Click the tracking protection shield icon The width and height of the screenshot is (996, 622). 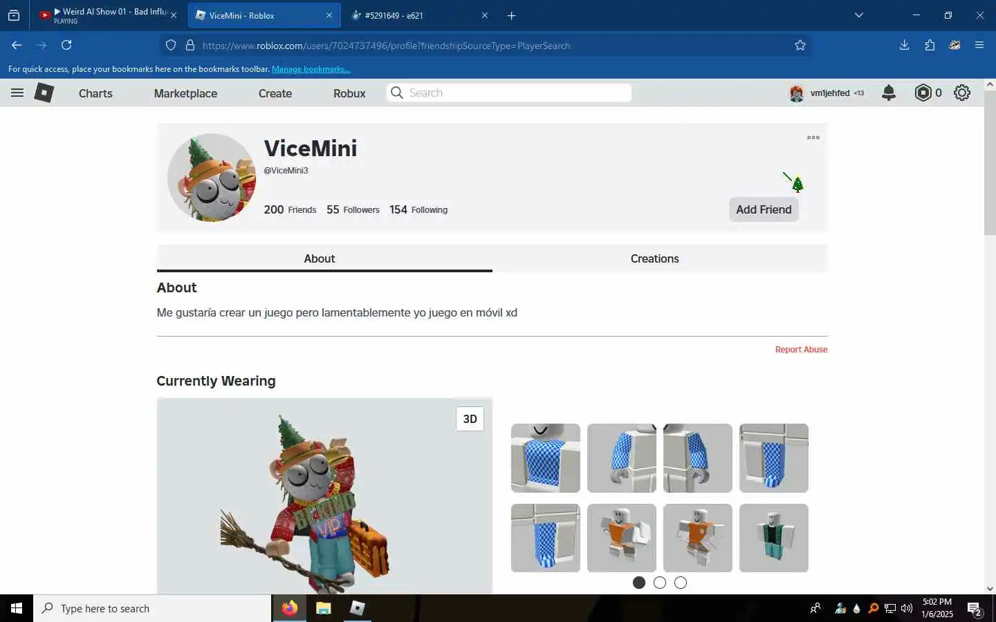coord(171,45)
